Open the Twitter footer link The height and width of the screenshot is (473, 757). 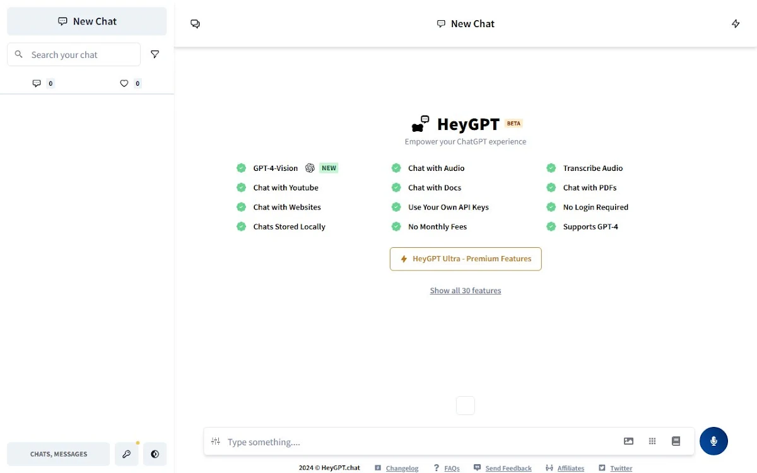point(621,469)
